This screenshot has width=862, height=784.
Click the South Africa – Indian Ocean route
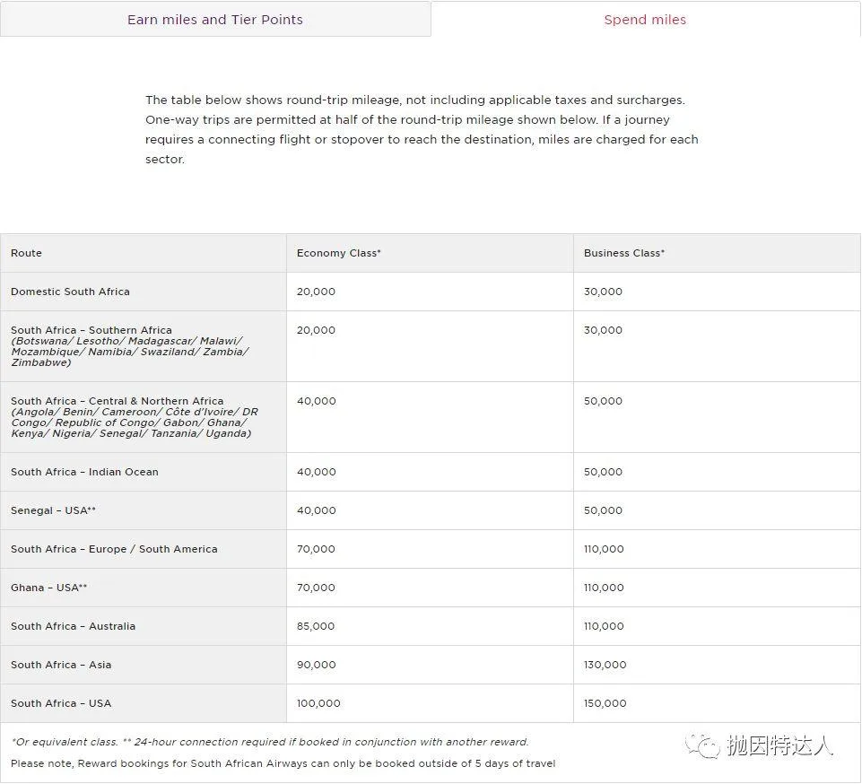click(x=84, y=472)
